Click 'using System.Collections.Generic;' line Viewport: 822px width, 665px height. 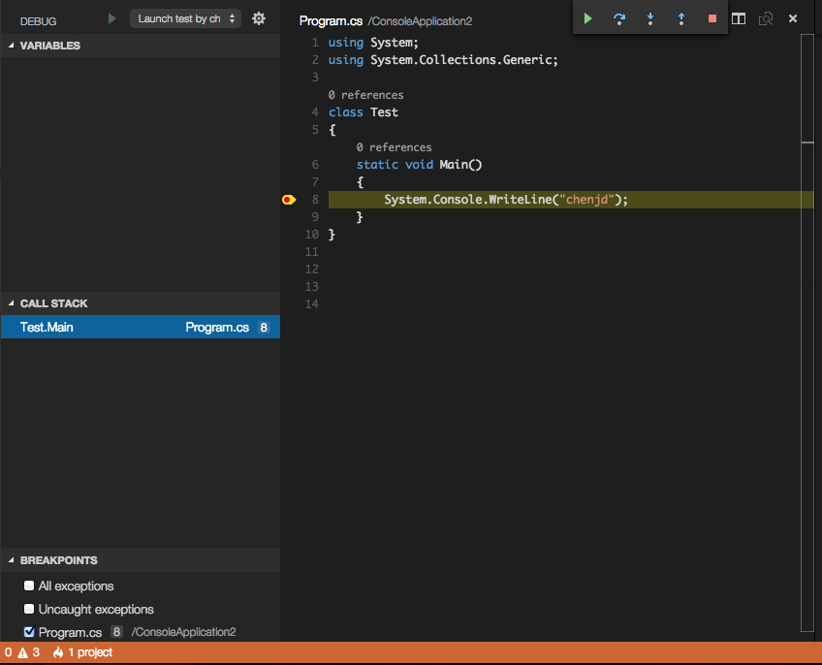pos(443,60)
